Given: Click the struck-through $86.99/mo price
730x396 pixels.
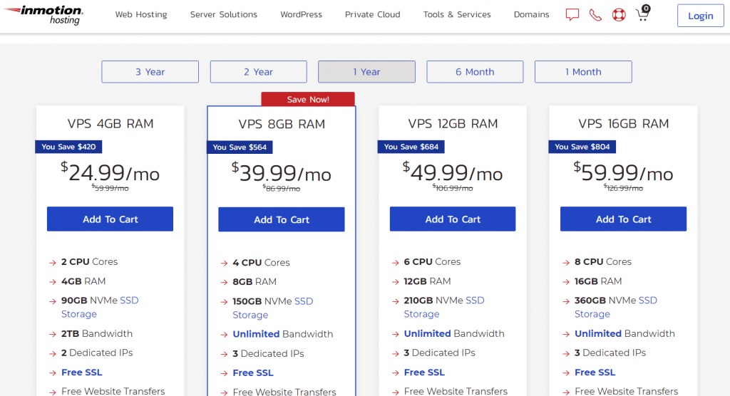Looking at the screenshot, I should point(282,189).
